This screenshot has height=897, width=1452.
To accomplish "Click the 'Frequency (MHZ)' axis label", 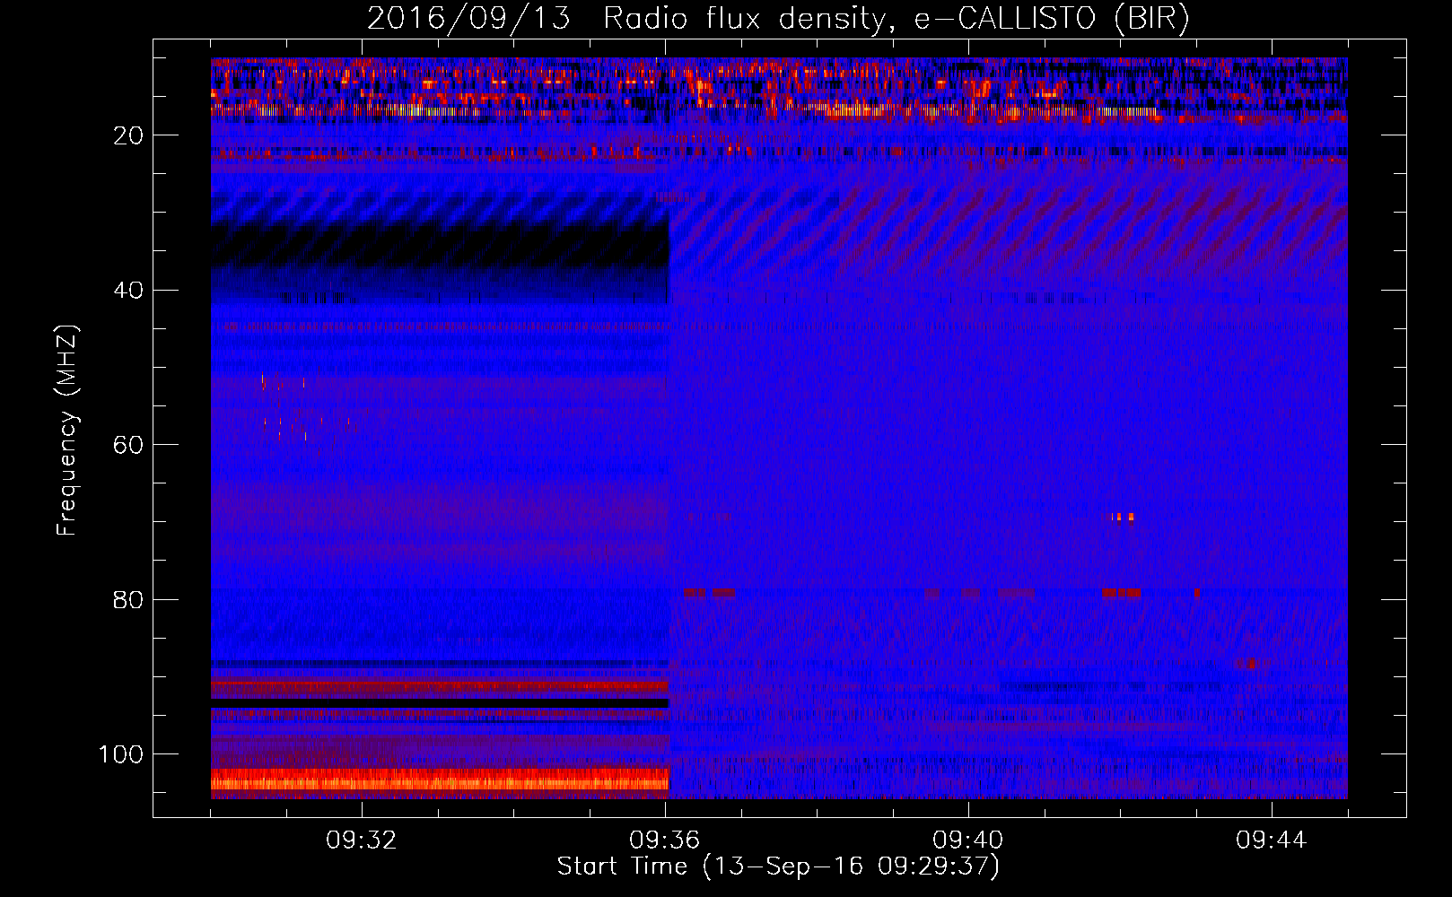I will tap(67, 431).
